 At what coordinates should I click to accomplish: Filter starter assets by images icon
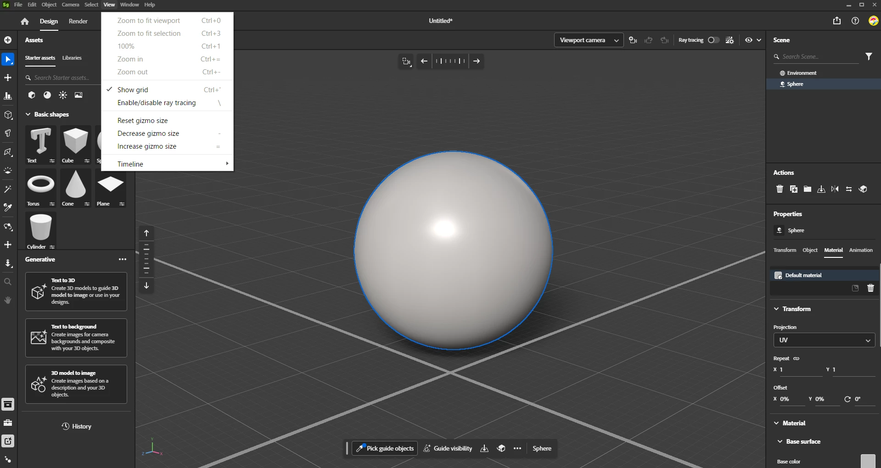pyautogui.click(x=79, y=95)
